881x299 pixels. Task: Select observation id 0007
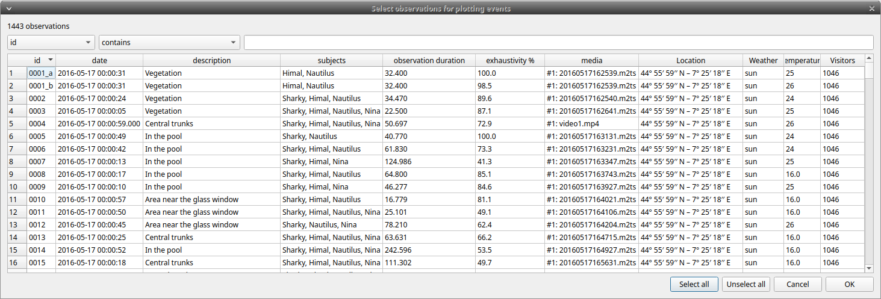click(41, 161)
